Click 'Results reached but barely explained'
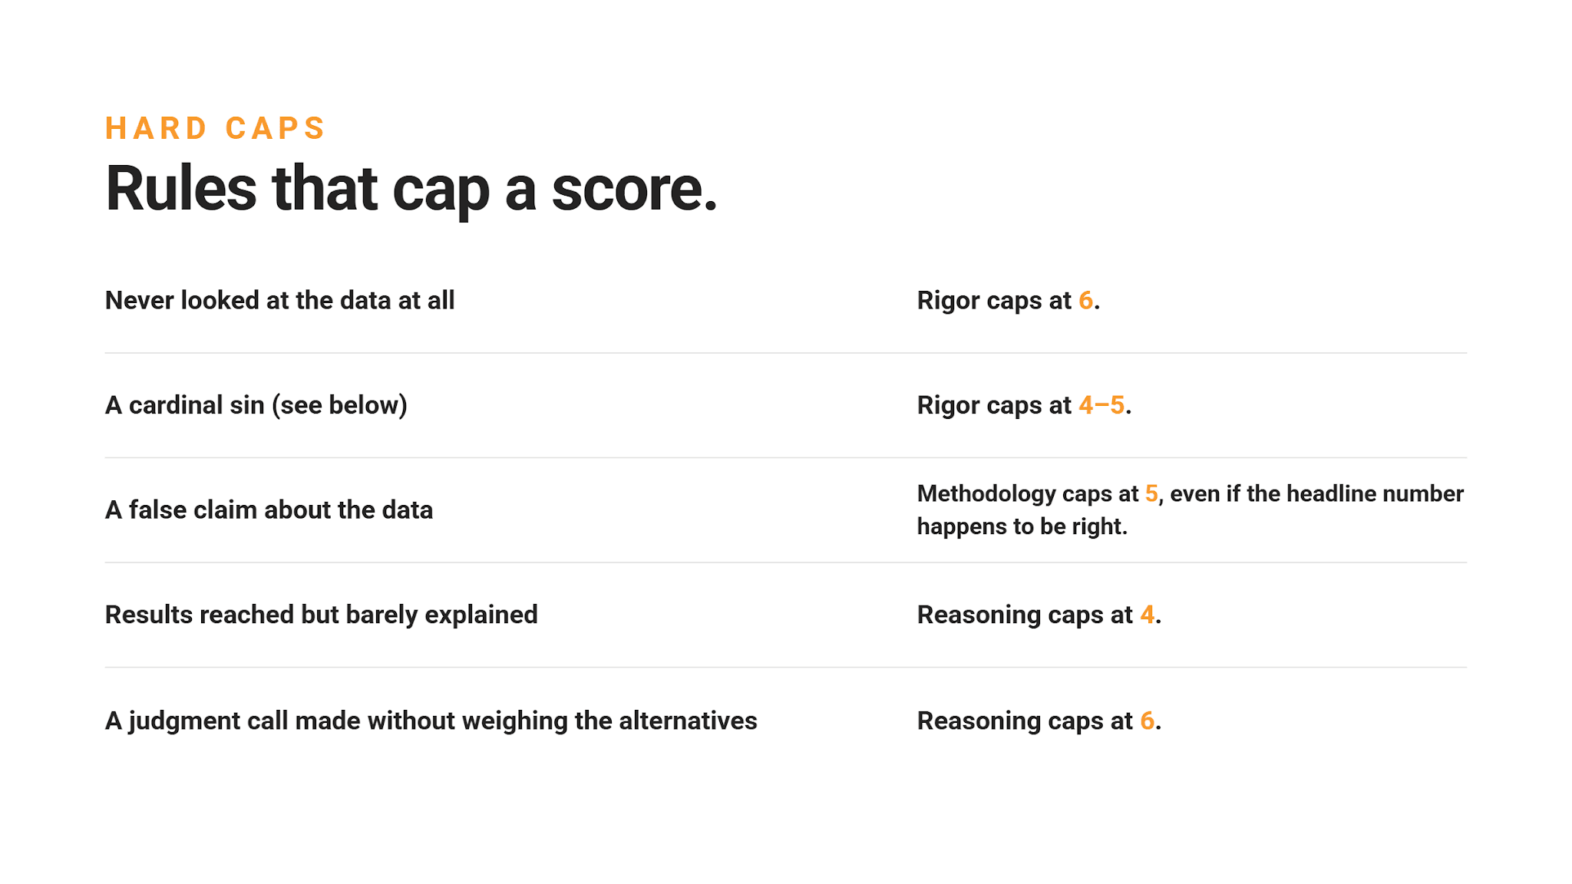 coord(321,615)
